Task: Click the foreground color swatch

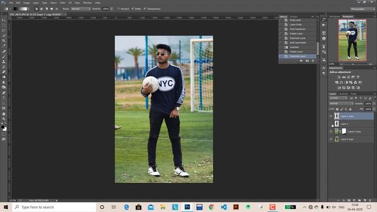Action: click(x=2, y=127)
